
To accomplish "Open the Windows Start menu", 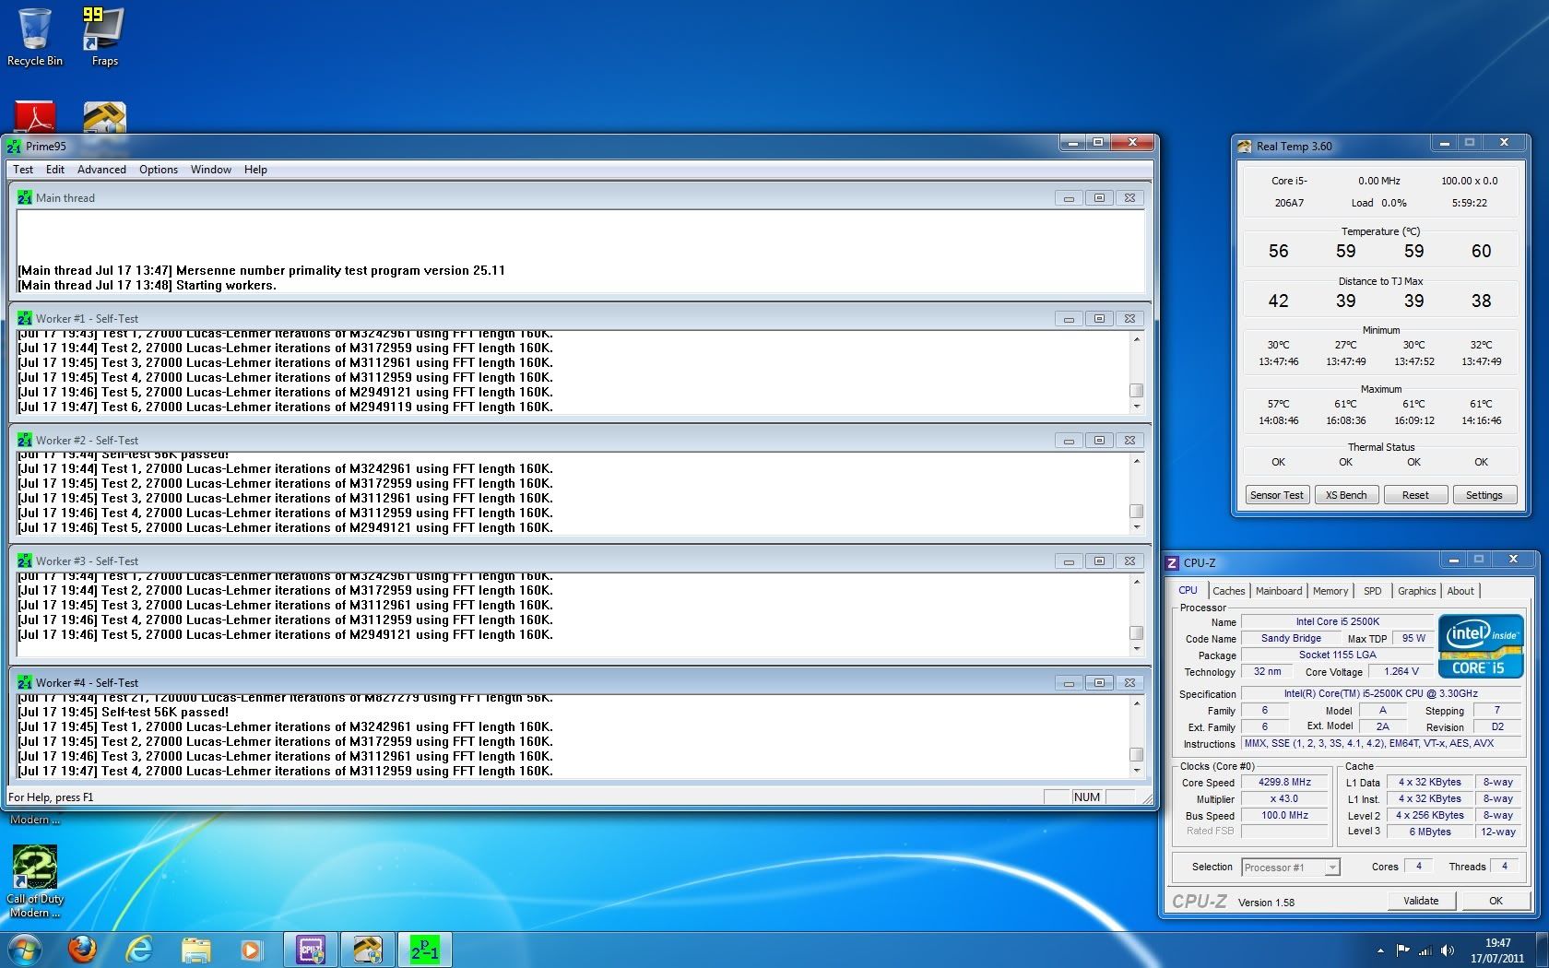I will (25, 949).
